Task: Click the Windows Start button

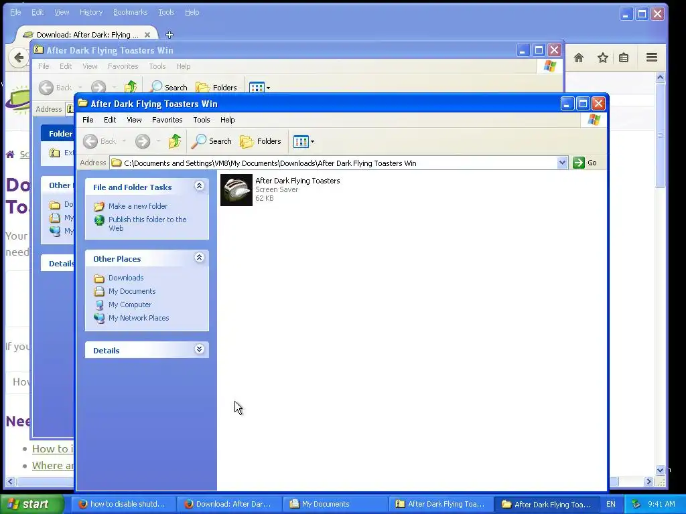Action: (32, 504)
